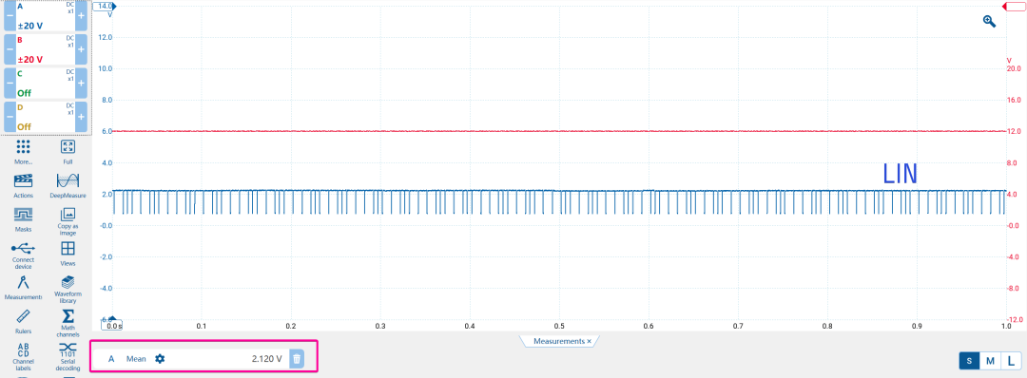Image resolution: width=1027 pixels, height=378 pixels.
Task: Decrease channel C range with minus
Action: [10, 83]
